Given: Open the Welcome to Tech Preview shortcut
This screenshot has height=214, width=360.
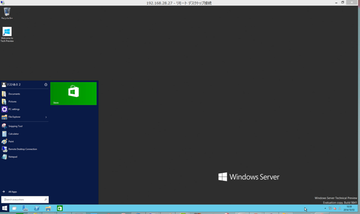Looking at the screenshot, I should coord(7,35).
